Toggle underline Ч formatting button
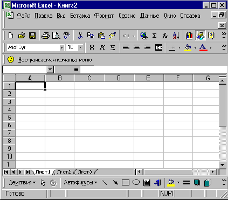The height and width of the screenshot is (200, 228). click(113, 47)
